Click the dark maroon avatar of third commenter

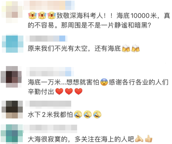[11, 77]
